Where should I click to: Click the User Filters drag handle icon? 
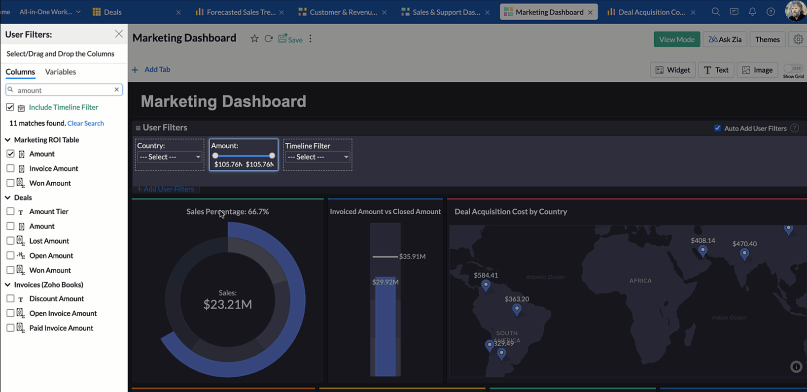click(x=138, y=128)
